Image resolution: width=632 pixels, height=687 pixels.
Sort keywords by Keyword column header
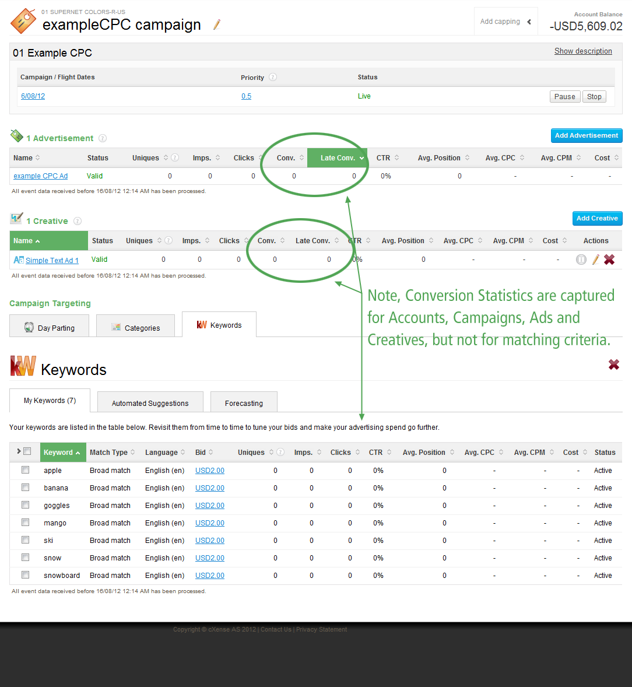pos(62,452)
